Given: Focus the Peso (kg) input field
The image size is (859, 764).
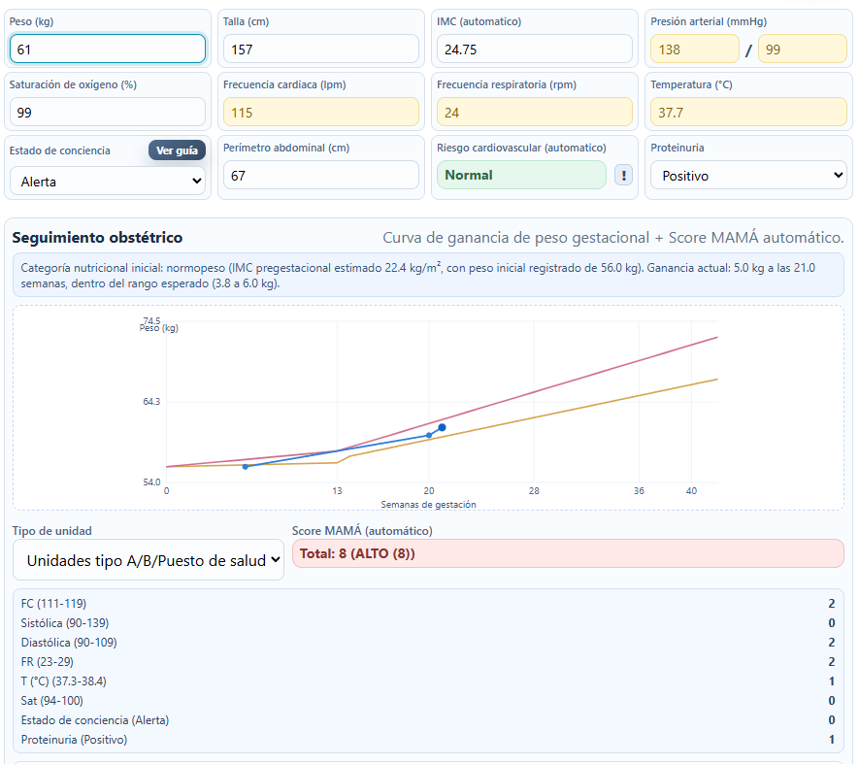Looking at the screenshot, I should [108, 49].
